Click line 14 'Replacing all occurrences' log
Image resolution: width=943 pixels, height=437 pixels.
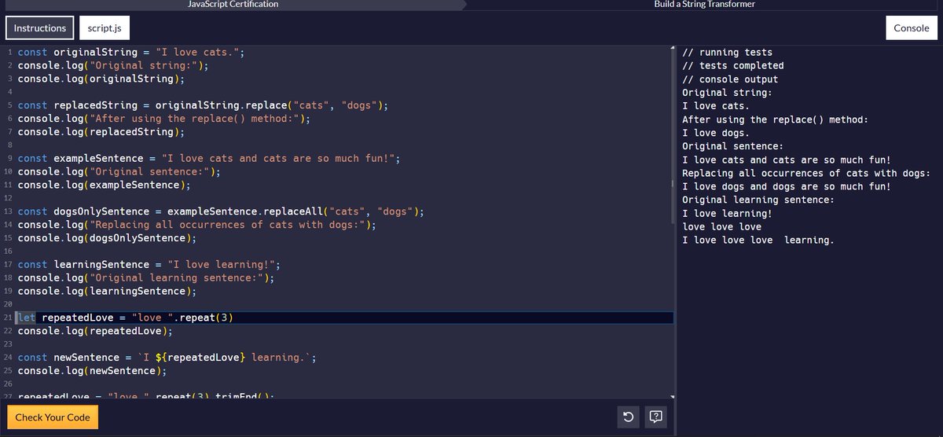[197, 225]
